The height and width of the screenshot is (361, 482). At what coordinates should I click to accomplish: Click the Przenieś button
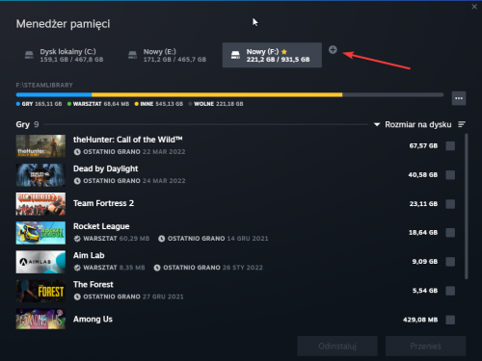pyautogui.click(x=426, y=347)
